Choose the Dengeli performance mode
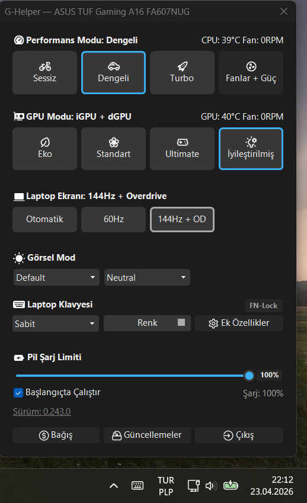Viewport: 307px width, 503px height. pos(113,72)
